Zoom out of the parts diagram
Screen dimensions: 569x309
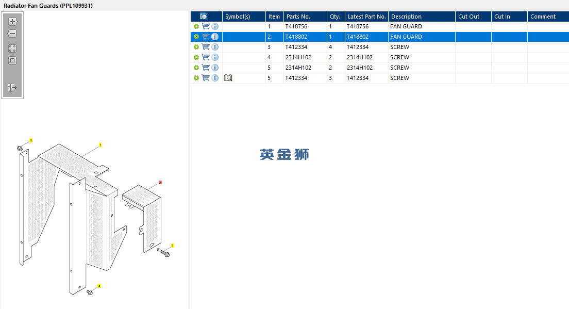click(12, 34)
